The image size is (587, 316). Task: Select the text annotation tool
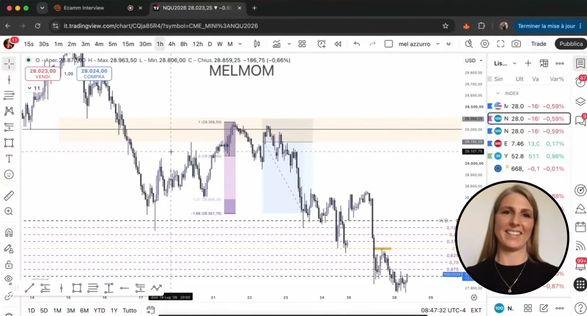(x=9, y=159)
